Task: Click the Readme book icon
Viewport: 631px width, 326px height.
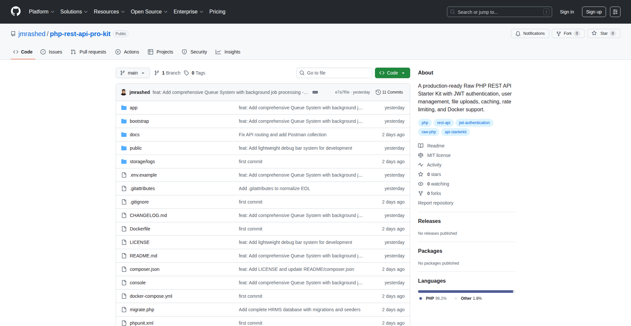Action: point(421,145)
